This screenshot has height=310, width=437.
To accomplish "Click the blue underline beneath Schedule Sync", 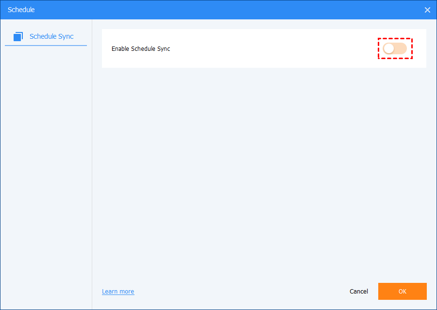I will click(x=46, y=46).
